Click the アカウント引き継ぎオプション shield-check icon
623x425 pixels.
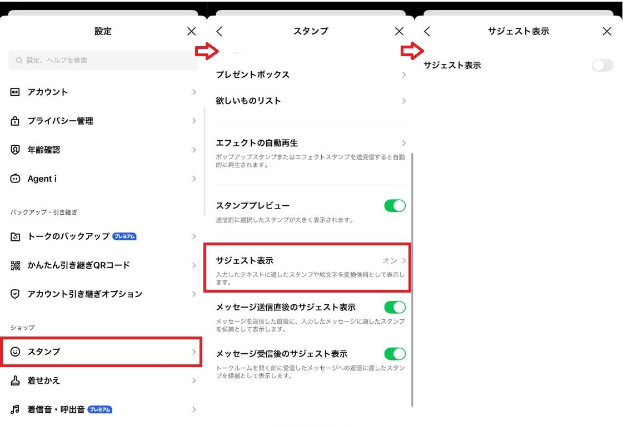click(x=14, y=294)
